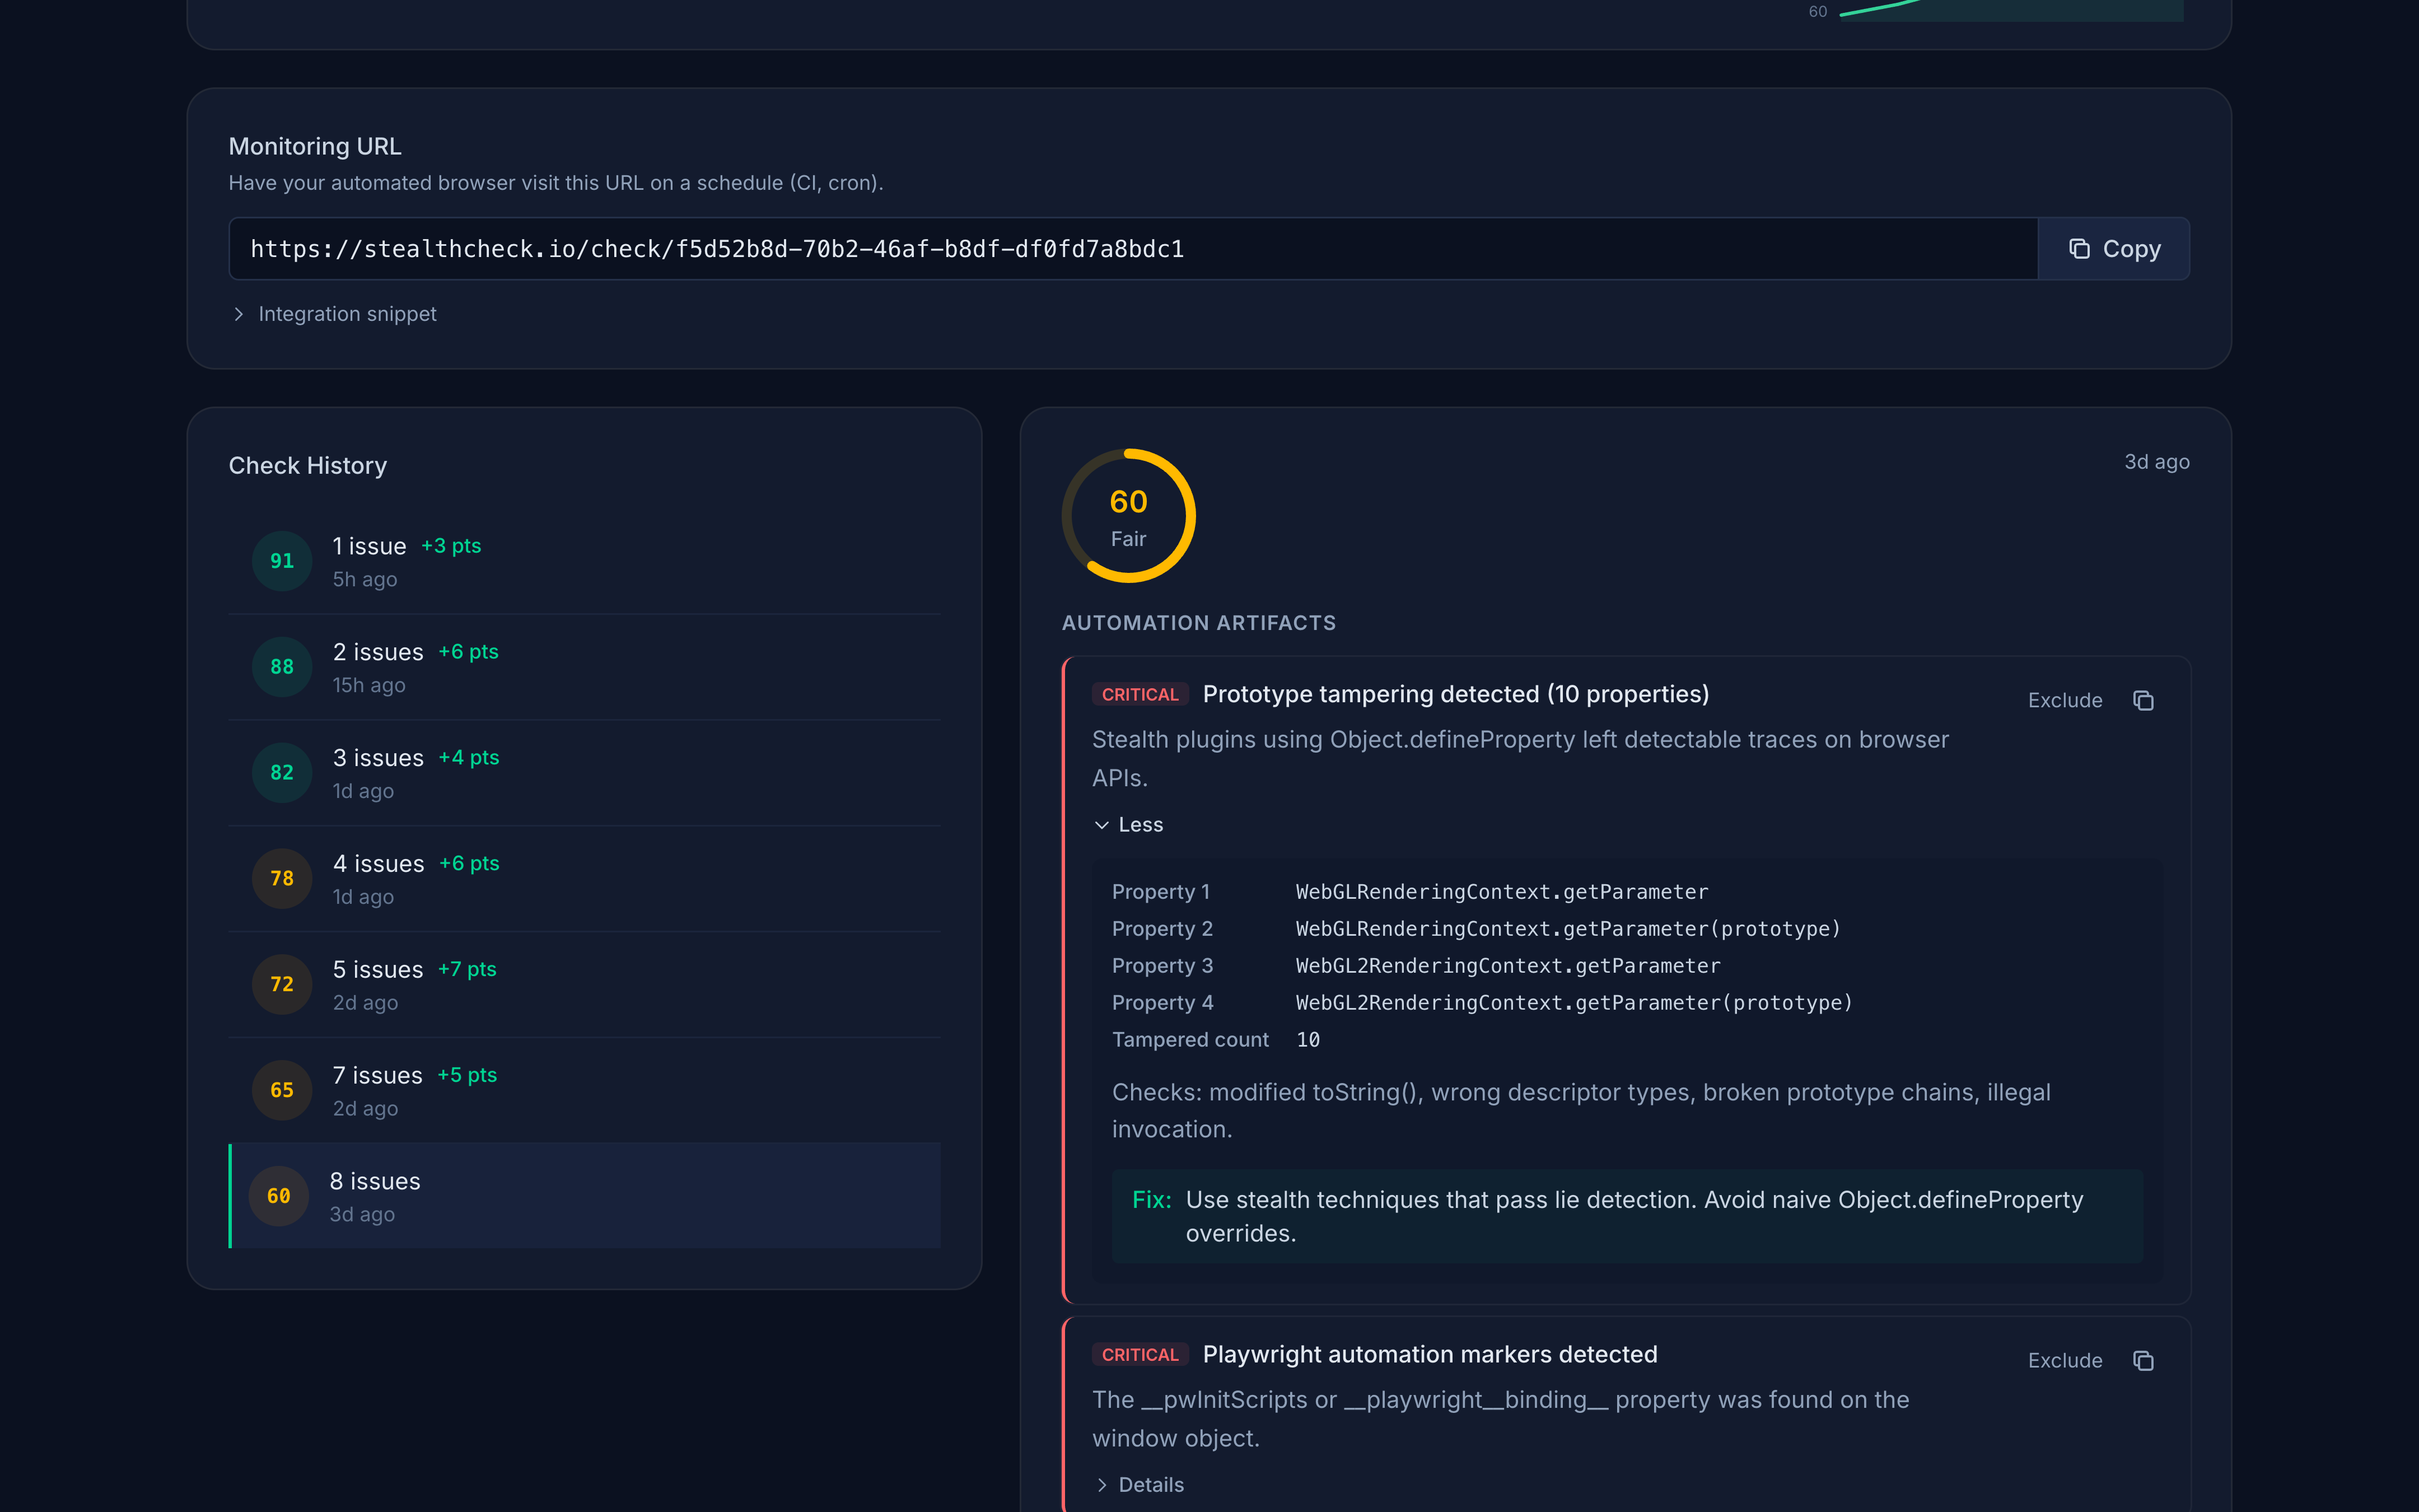This screenshot has width=2419, height=1512.
Task: Click the CRITICAL badge on Prototype tampering
Action: [1140, 694]
